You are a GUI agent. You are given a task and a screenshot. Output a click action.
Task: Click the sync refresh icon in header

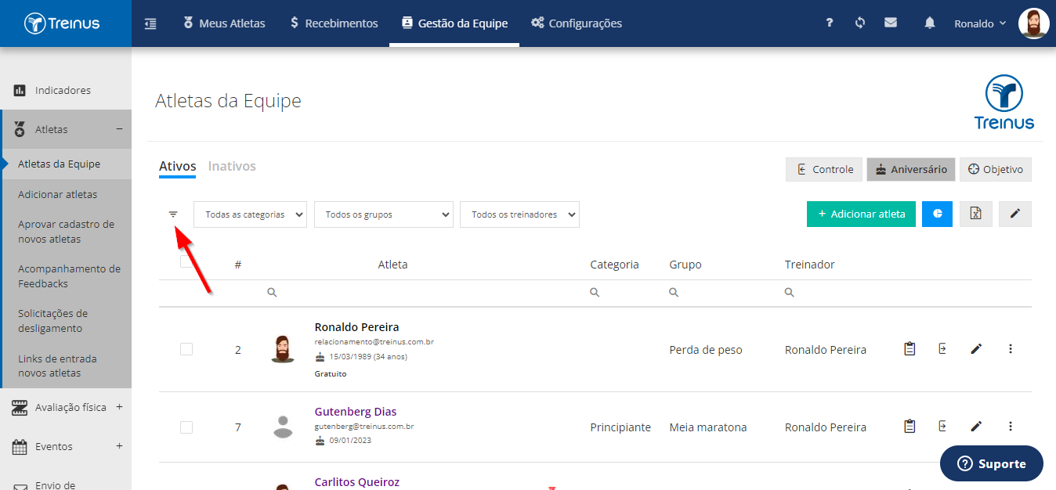(x=860, y=23)
